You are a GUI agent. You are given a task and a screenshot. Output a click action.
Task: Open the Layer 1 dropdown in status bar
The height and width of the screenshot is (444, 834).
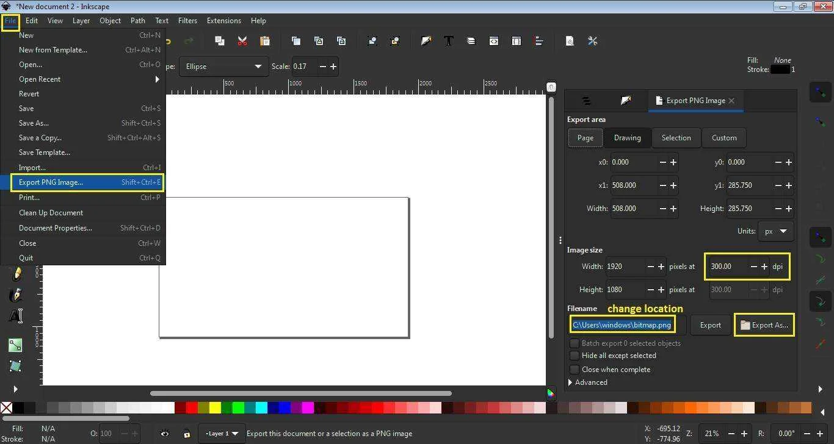(x=222, y=434)
